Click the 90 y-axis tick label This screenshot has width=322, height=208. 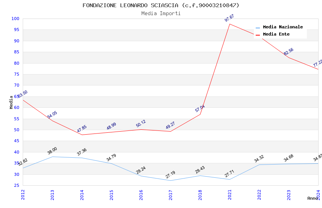[x=17, y=41]
